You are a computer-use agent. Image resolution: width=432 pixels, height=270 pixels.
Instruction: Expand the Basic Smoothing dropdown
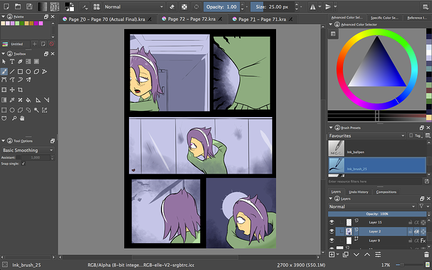[29, 150]
